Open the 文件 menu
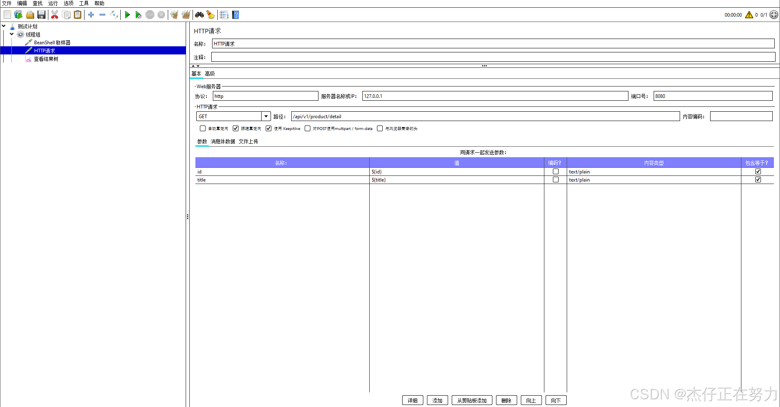 7,3
